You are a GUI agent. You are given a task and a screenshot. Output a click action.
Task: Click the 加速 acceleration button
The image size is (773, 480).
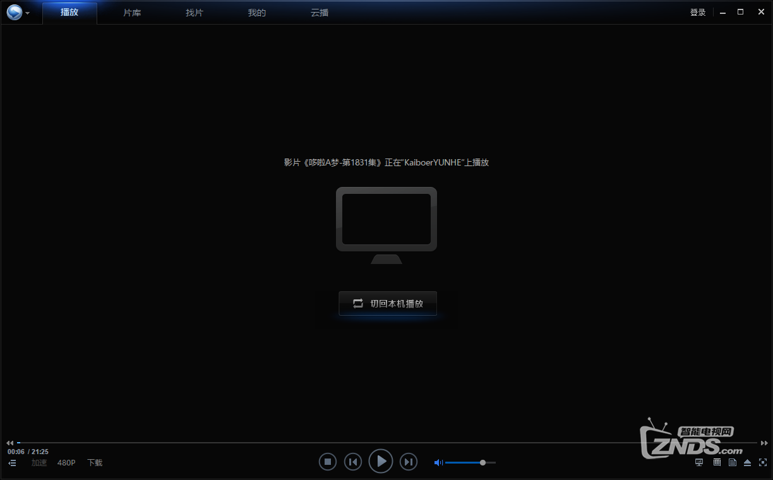click(39, 463)
